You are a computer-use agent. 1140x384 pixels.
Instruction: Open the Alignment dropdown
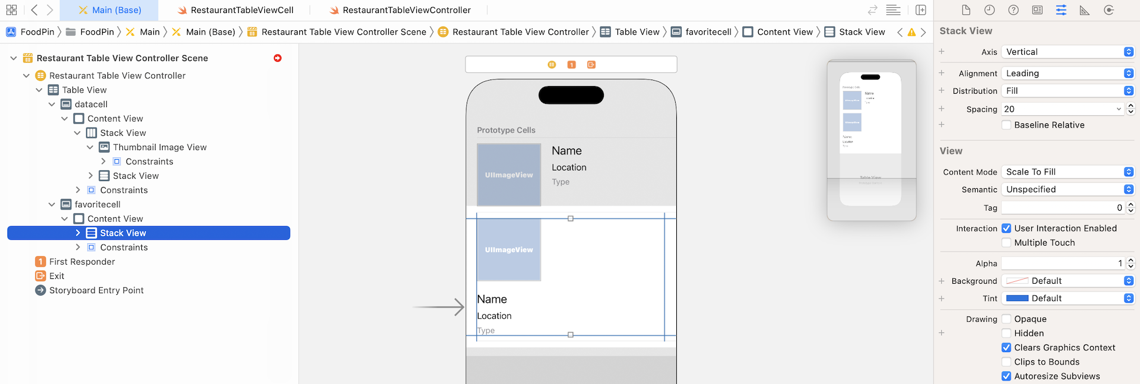tap(1068, 74)
